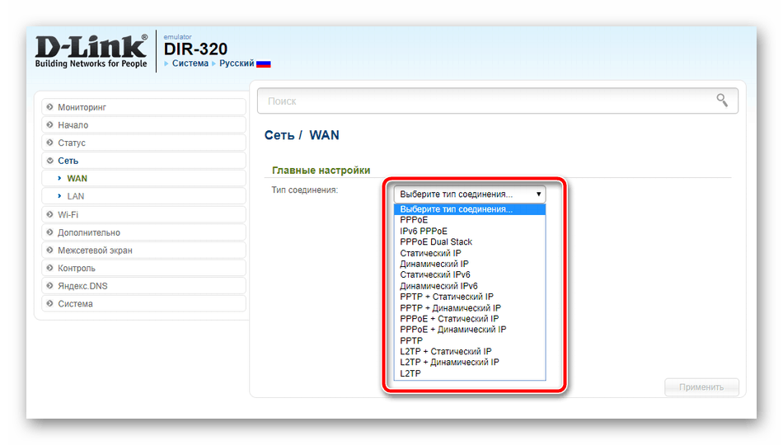This screenshot has height=445, width=783.
Task: Select L2TP + Статический IP option
Action: tap(470, 352)
